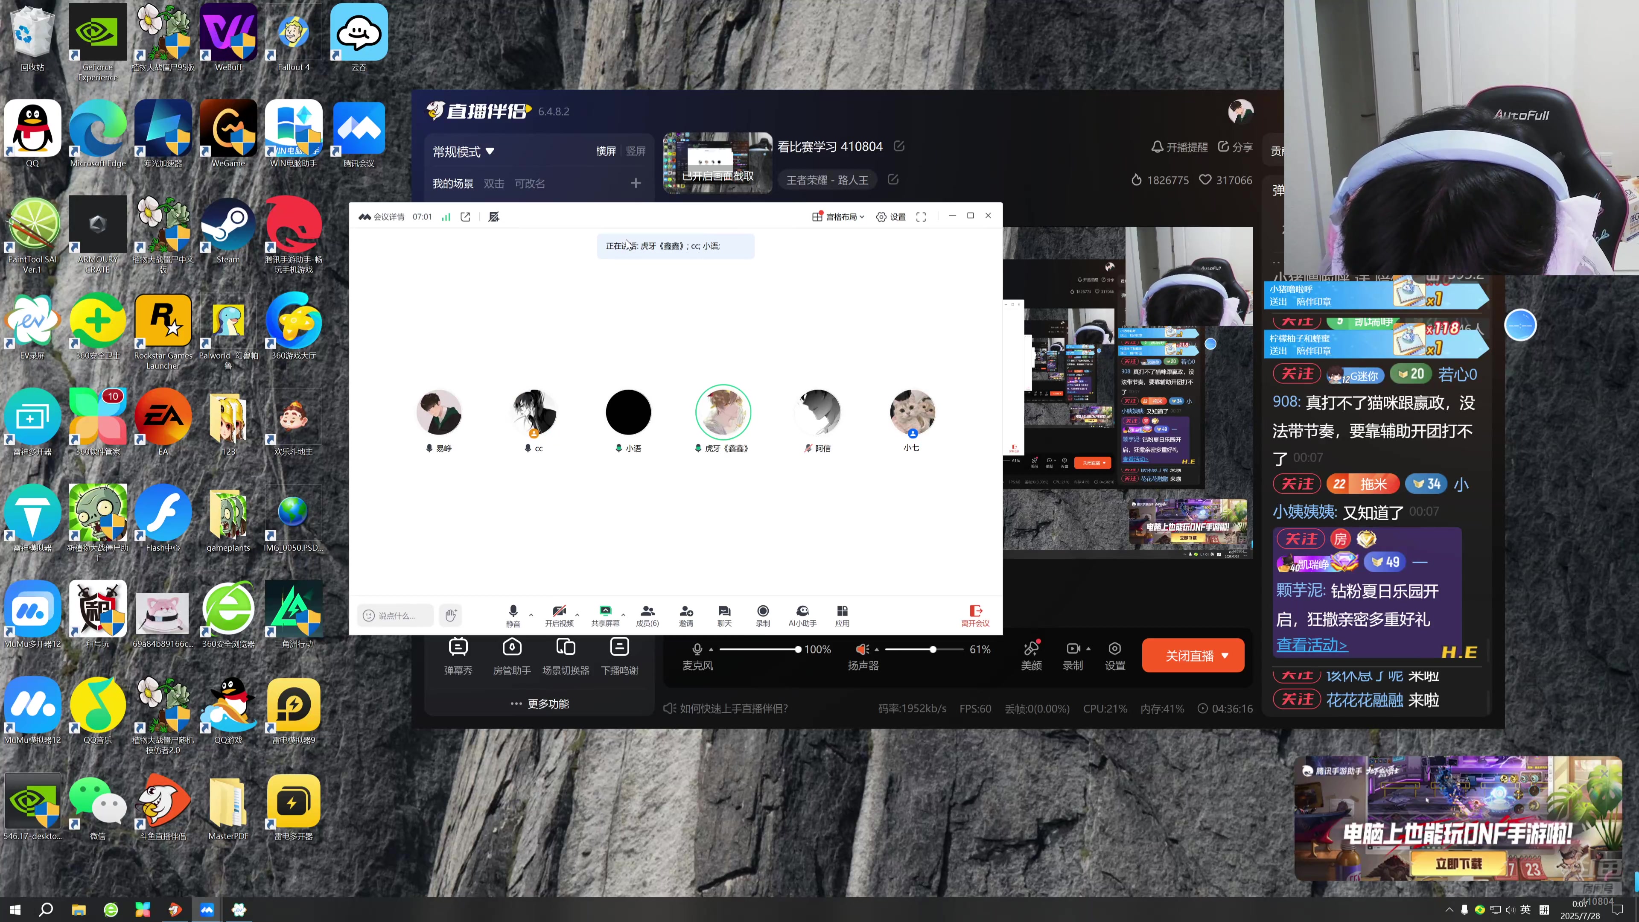1639x922 pixels.
Task: Open 弹幕秀 in streaming companion
Action: 458,656
